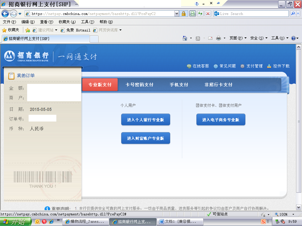This screenshot has height=226, width=302.
Task: Click the compatibility view icon
Action: click(192, 14)
